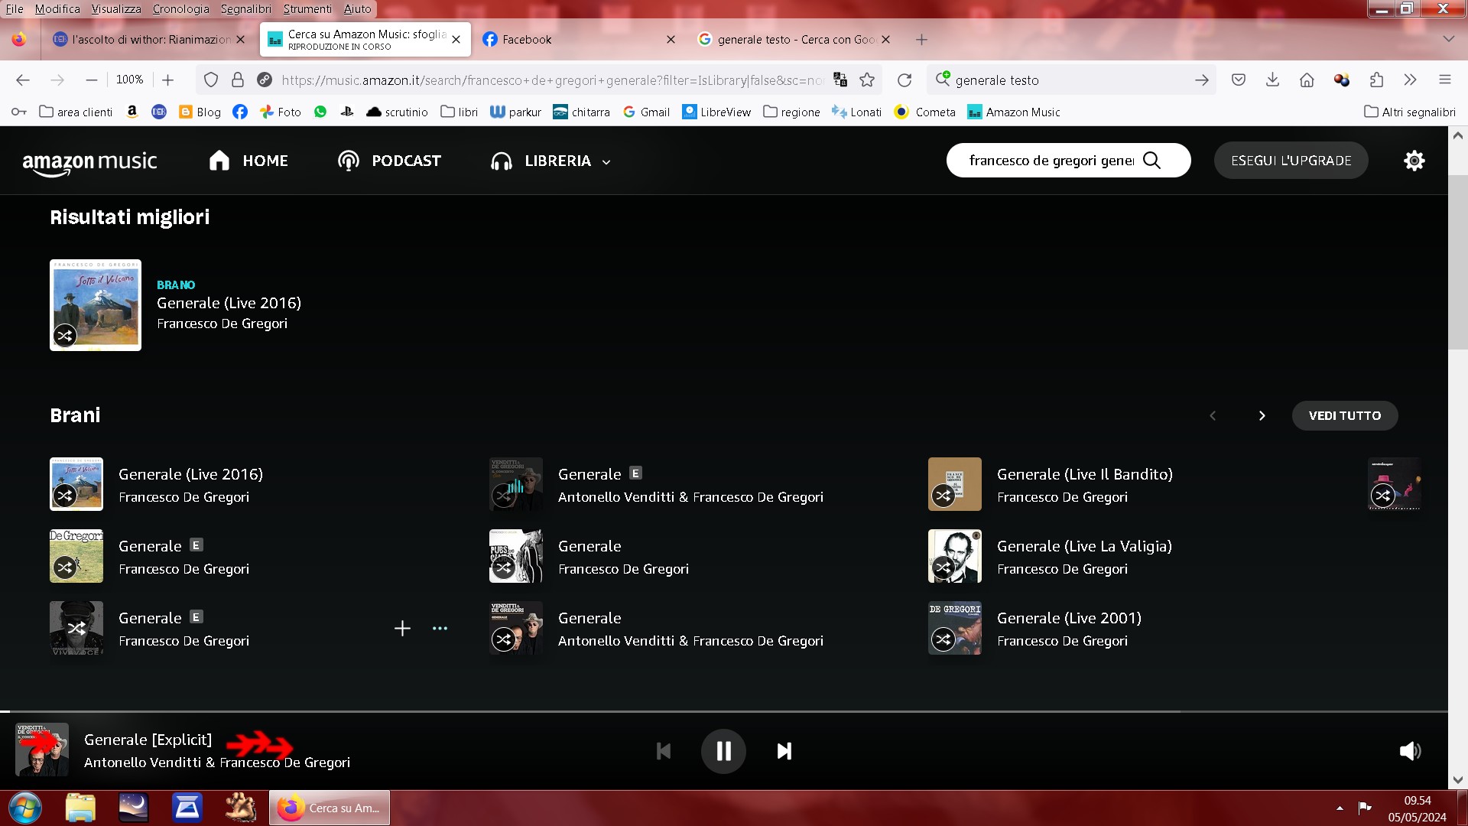Viewport: 1468px width, 826px height.
Task: Pause the currently playing song
Action: coord(723,751)
